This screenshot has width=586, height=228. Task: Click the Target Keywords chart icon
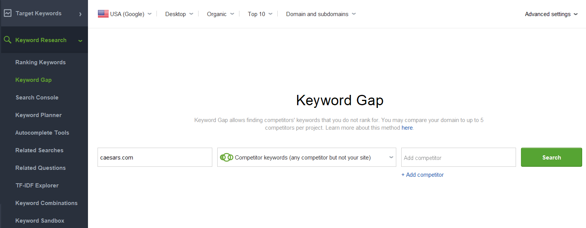[7, 13]
